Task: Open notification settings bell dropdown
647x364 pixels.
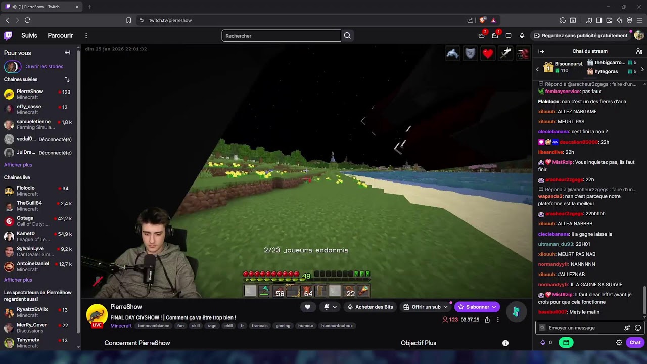Action: (330, 307)
